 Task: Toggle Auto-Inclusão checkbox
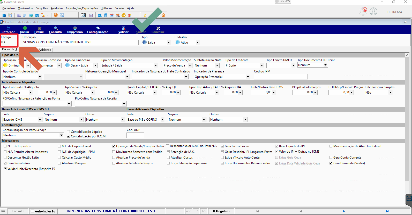33,211
